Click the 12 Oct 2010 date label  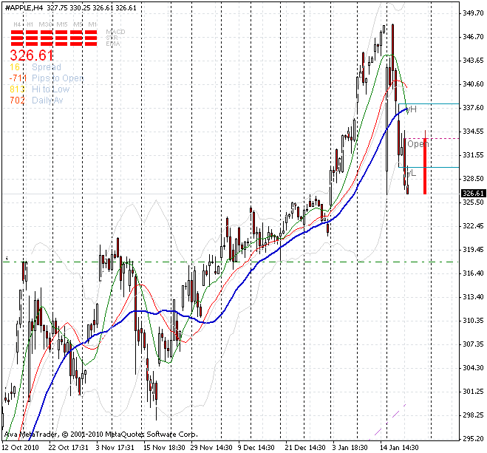[20, 448]
